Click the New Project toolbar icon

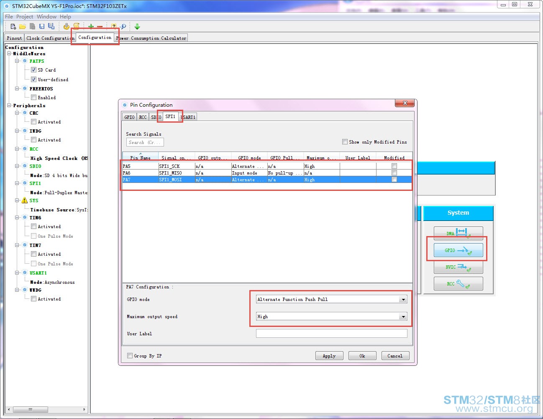click(13, 26)
